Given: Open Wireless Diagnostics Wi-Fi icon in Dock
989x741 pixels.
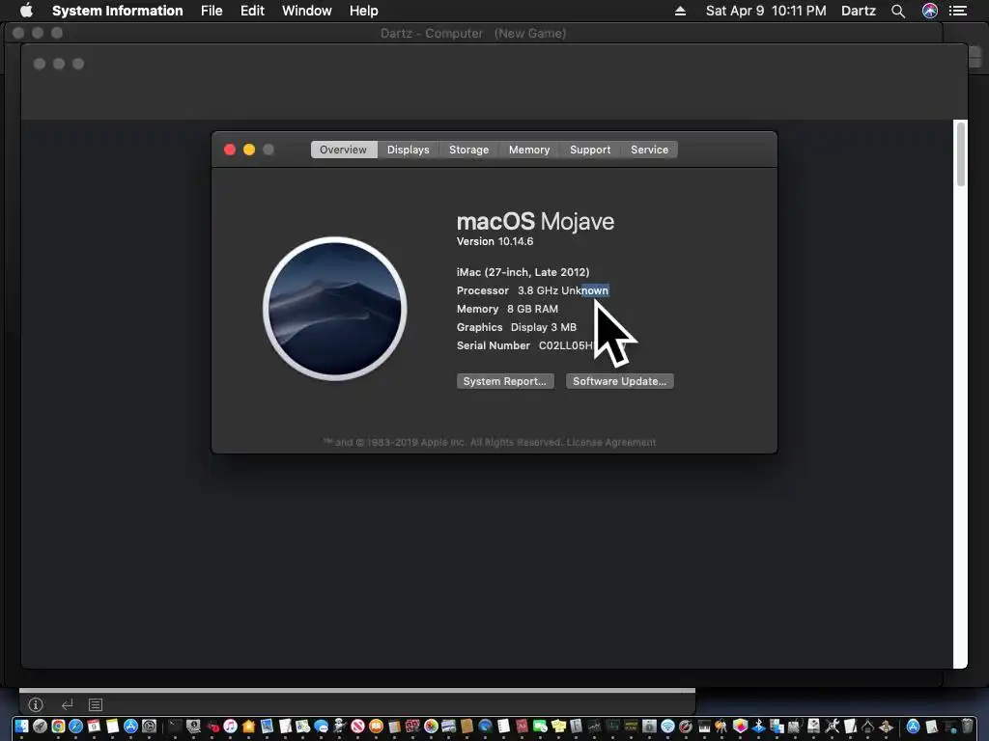Looking at the screenshot, I should tap(667, 726).
